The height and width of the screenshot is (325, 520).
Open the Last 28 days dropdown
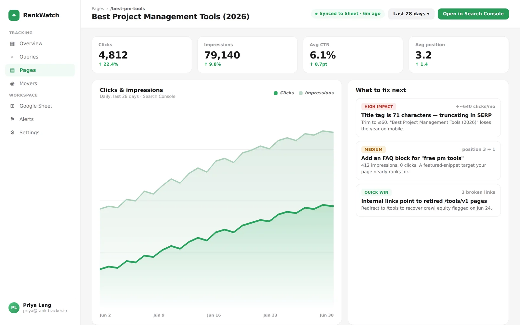point(411,14)
